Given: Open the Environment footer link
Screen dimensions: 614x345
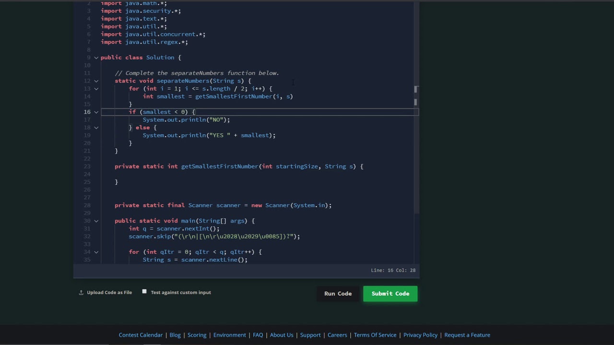Looking at the screenshot, I should pos(229,335).
